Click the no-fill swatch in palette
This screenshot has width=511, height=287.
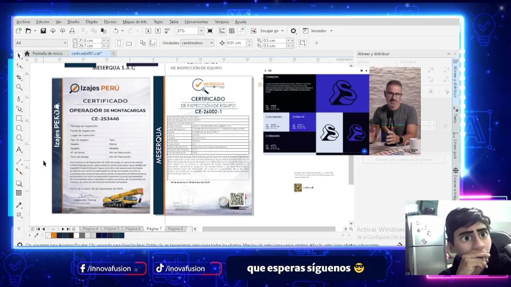click(x=48, y=236)
